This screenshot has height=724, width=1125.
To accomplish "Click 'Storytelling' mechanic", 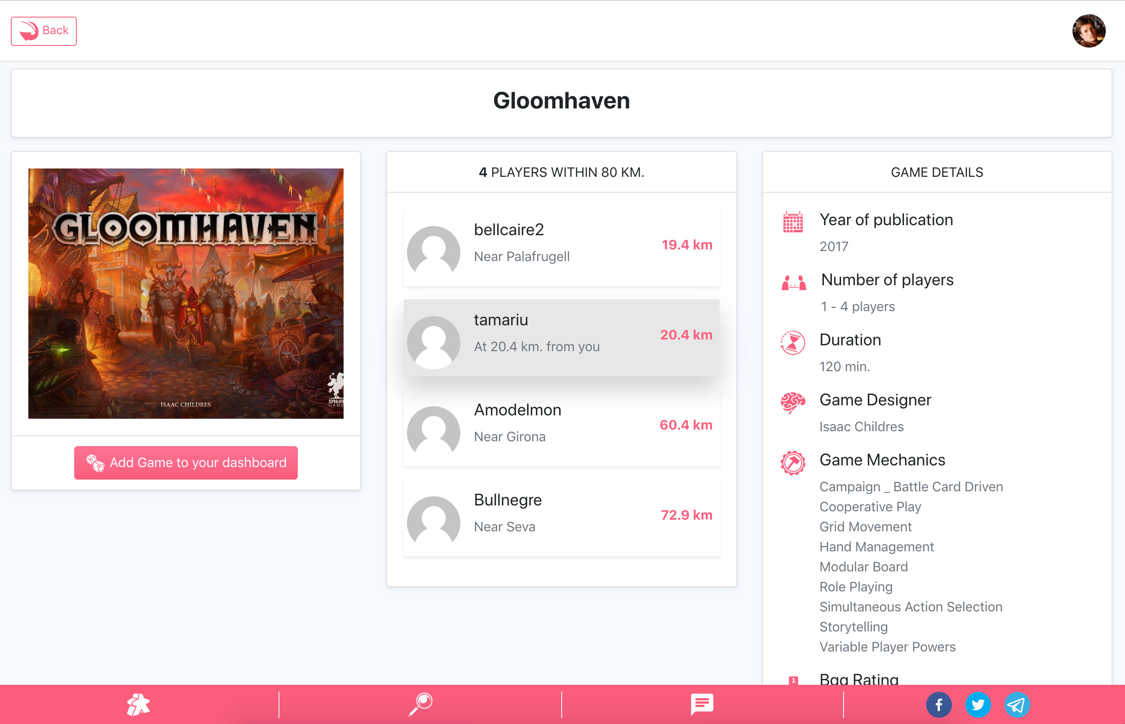I will (854, 627).
